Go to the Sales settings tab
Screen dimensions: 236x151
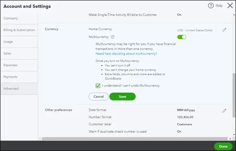pos(19,54)
